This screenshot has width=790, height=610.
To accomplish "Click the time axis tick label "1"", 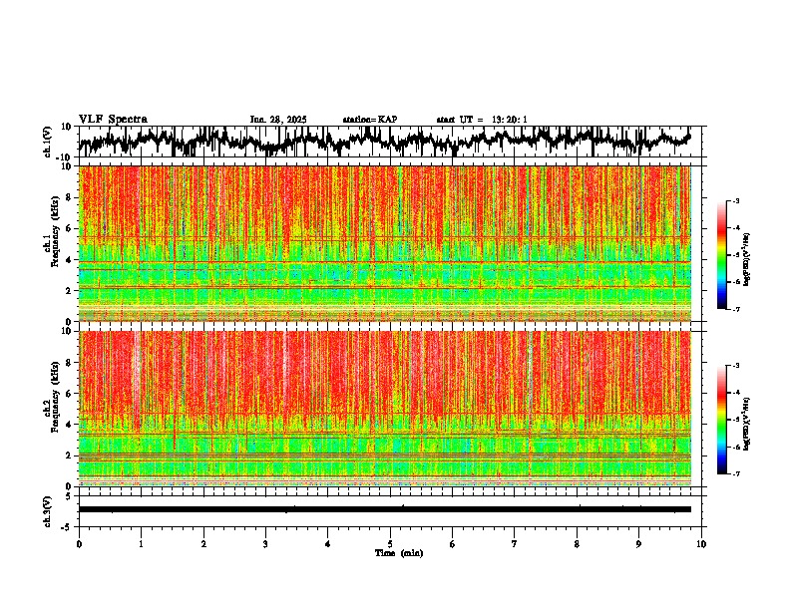I will pos(141,544).
